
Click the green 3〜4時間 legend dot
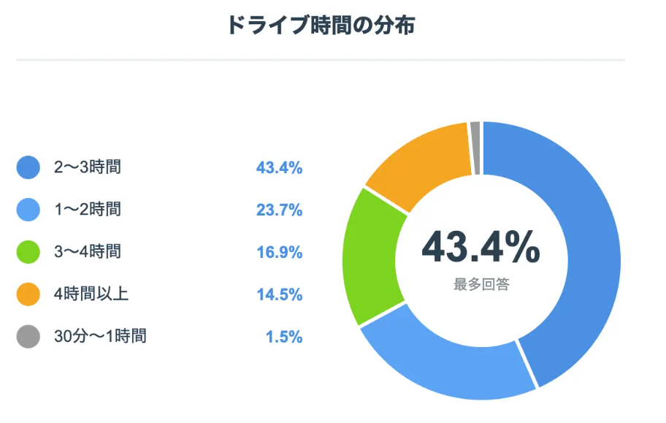click(28, 252)
